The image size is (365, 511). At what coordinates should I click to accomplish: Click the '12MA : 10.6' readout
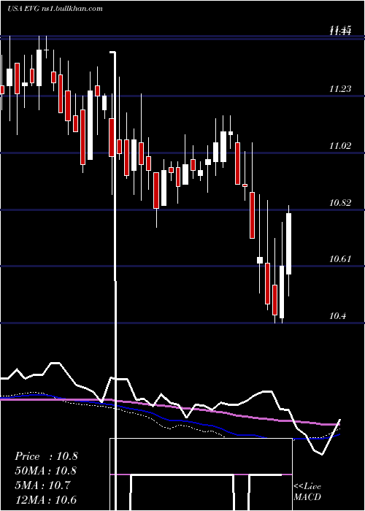coord(46,499)
